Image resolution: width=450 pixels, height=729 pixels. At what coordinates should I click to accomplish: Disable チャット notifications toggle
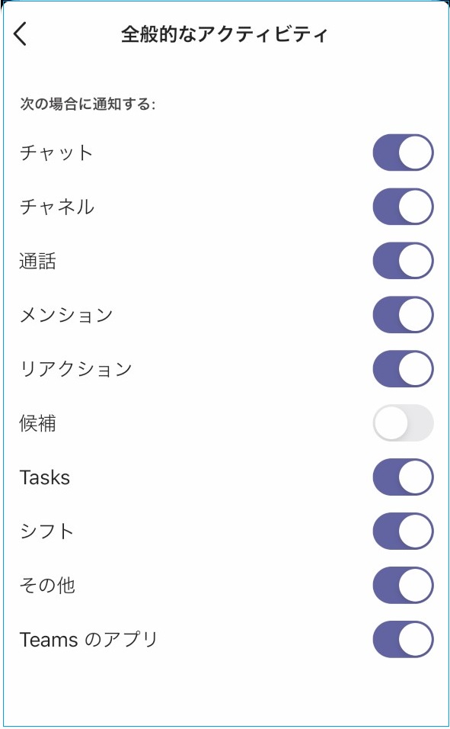(403, 153)
